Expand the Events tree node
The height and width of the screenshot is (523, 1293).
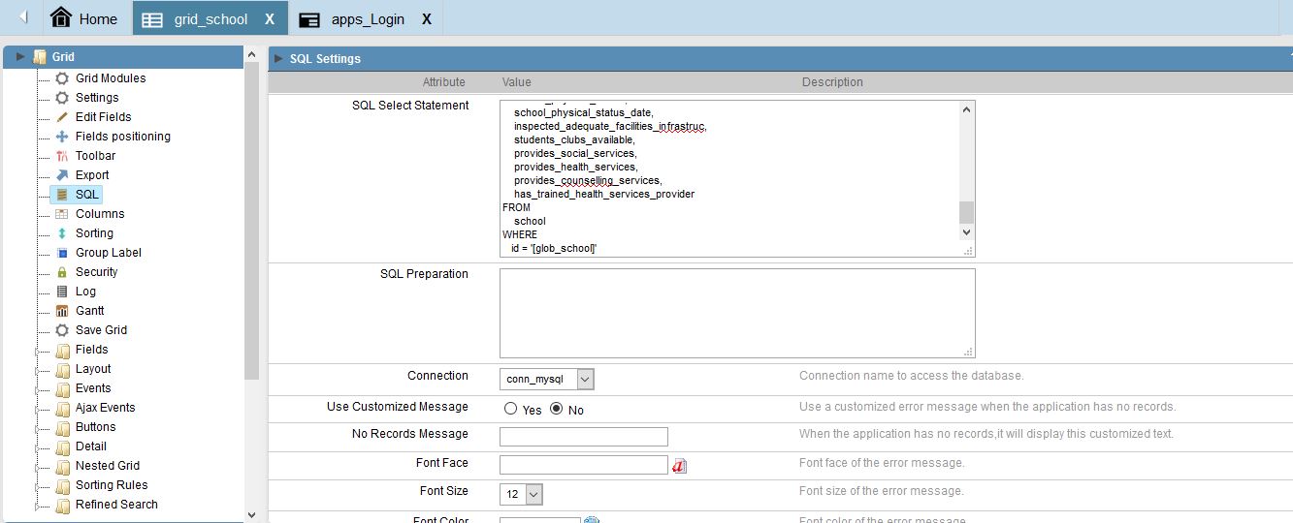38,390
